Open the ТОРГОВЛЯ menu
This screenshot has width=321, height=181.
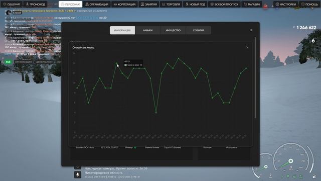tap(171, 4)
